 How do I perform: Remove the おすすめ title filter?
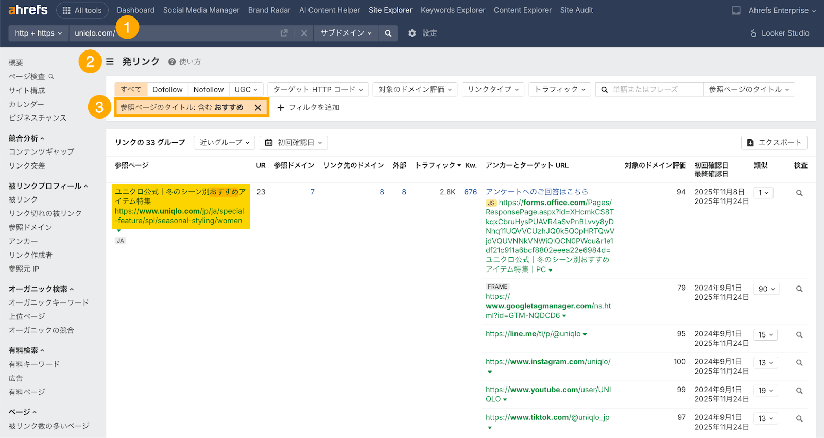tap(258, 107)
